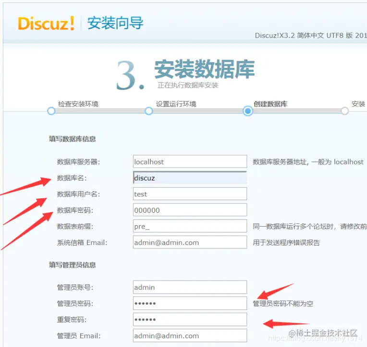Focus the 管理员账号 field containing admin
The image size is (367, 347).
click(190, 287)
